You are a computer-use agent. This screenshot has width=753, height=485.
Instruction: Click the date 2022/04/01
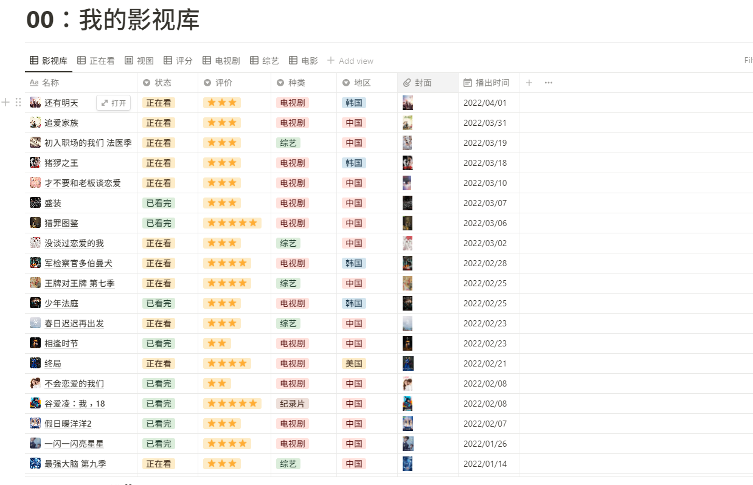485,103
